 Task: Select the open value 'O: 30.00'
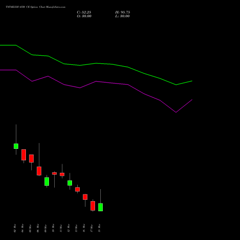pos(84,16)
